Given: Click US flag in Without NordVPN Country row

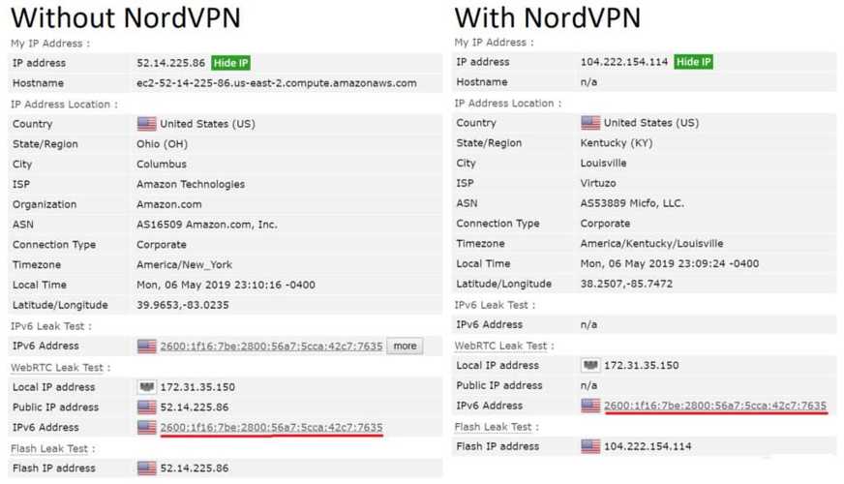Looking at the screenshot, I should point(146,124).
